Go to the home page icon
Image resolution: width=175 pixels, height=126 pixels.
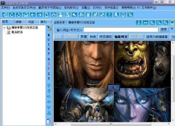[26, 15]
